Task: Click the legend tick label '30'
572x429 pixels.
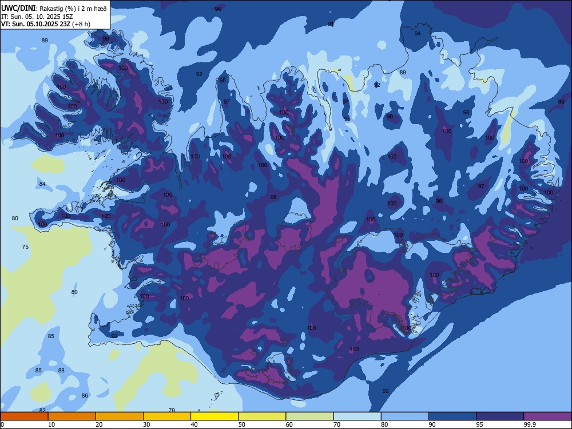Action: point(146,424)
